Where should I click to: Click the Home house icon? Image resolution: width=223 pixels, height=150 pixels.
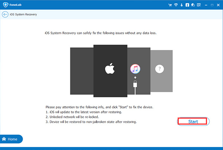tap(4, 139)
